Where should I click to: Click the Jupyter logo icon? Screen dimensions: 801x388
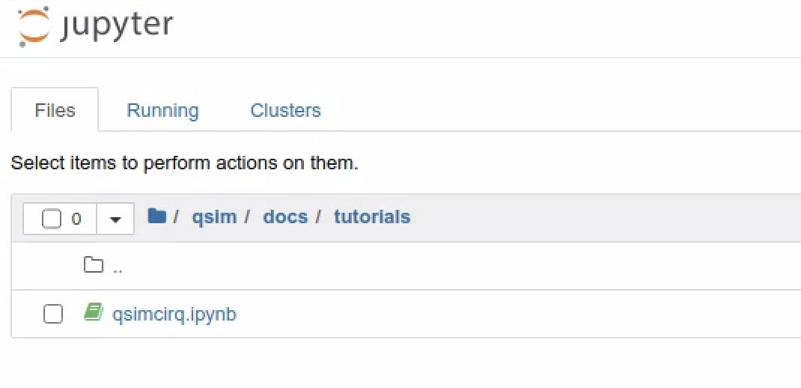pos(32,28)
